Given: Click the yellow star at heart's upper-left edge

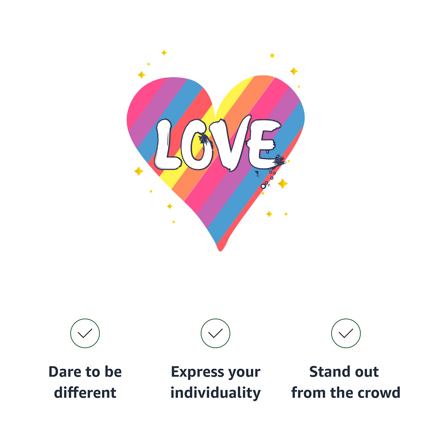Looking at the screenshot, I should click(x=141, y=74).
